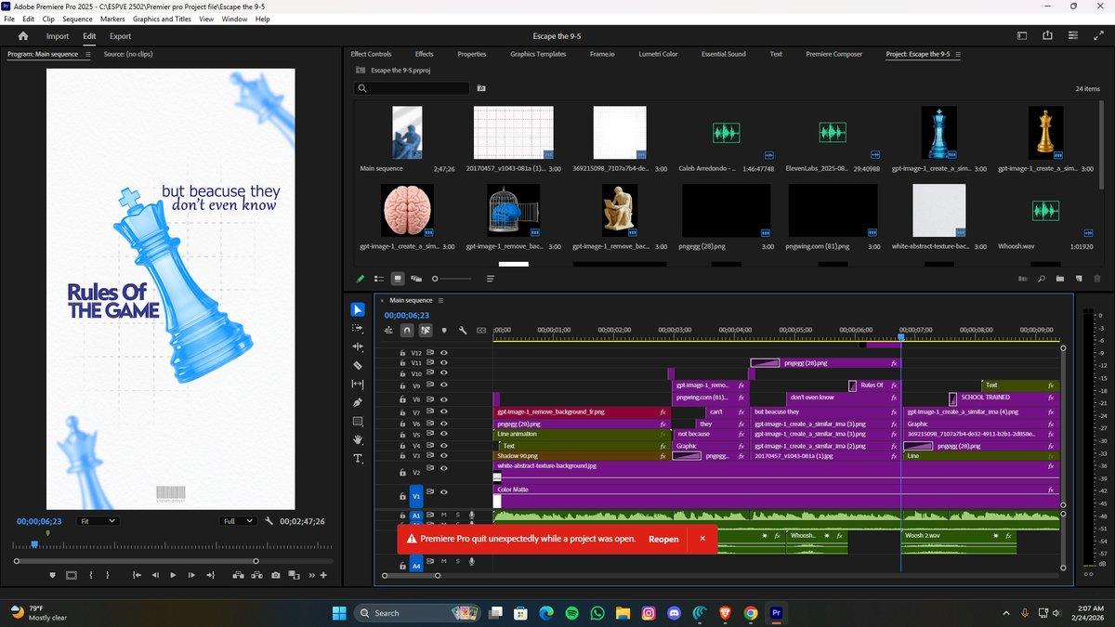Mute audio track A1
The height and width of the screenshot is (627, 1115).
point(444,515)
